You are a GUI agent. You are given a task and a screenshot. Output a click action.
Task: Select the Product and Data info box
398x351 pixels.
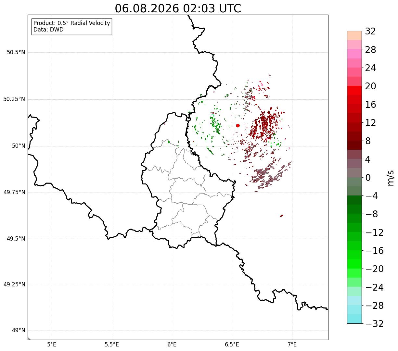(x=72, y=26)
